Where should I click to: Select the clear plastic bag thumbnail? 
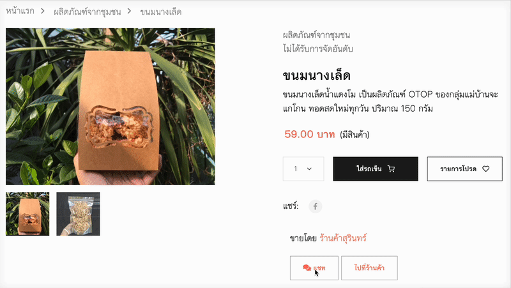pos(78,214)
